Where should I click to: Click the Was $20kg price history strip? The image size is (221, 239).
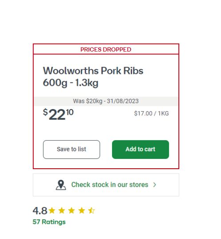tap(106, 101)
